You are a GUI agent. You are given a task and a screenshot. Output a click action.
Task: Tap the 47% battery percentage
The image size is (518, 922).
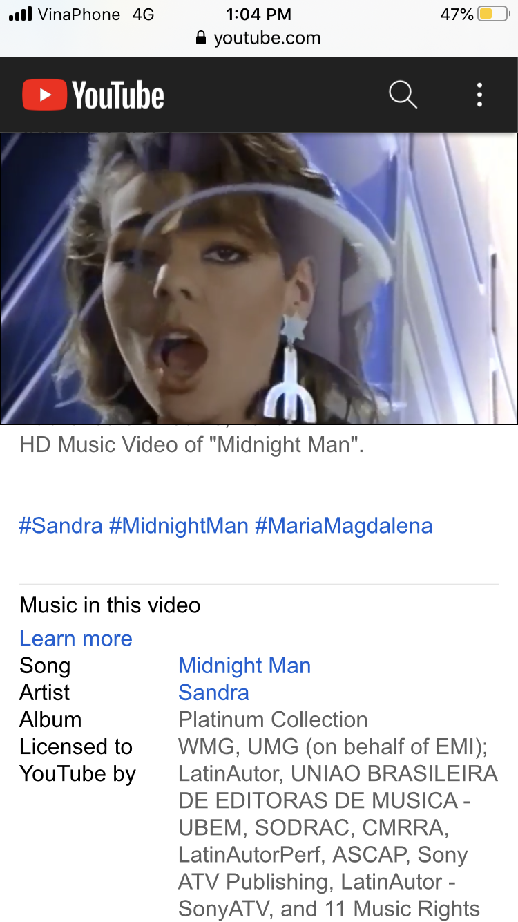[456, 14]
